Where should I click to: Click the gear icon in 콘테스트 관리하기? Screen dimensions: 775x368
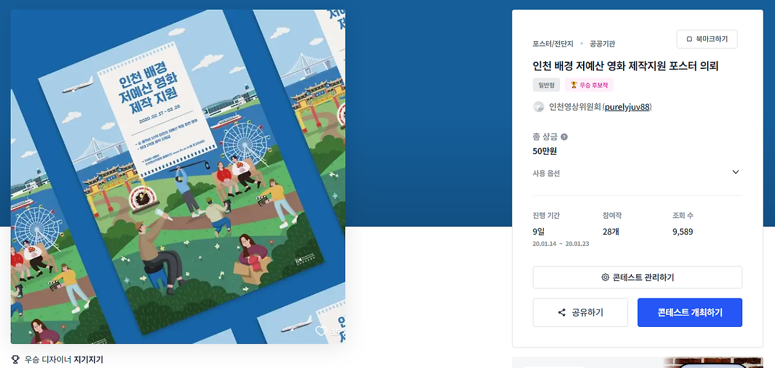[605, 277]
